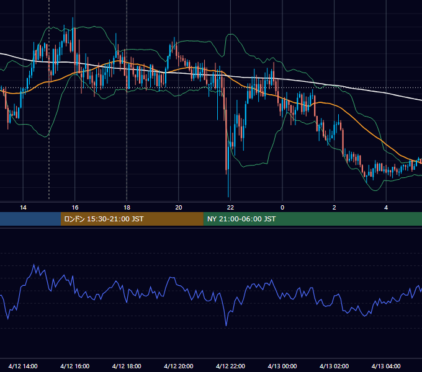Click the oscillator peak after 4/12 14:00
The height and width of the screenshot is (372, 422).
[34, 265]
